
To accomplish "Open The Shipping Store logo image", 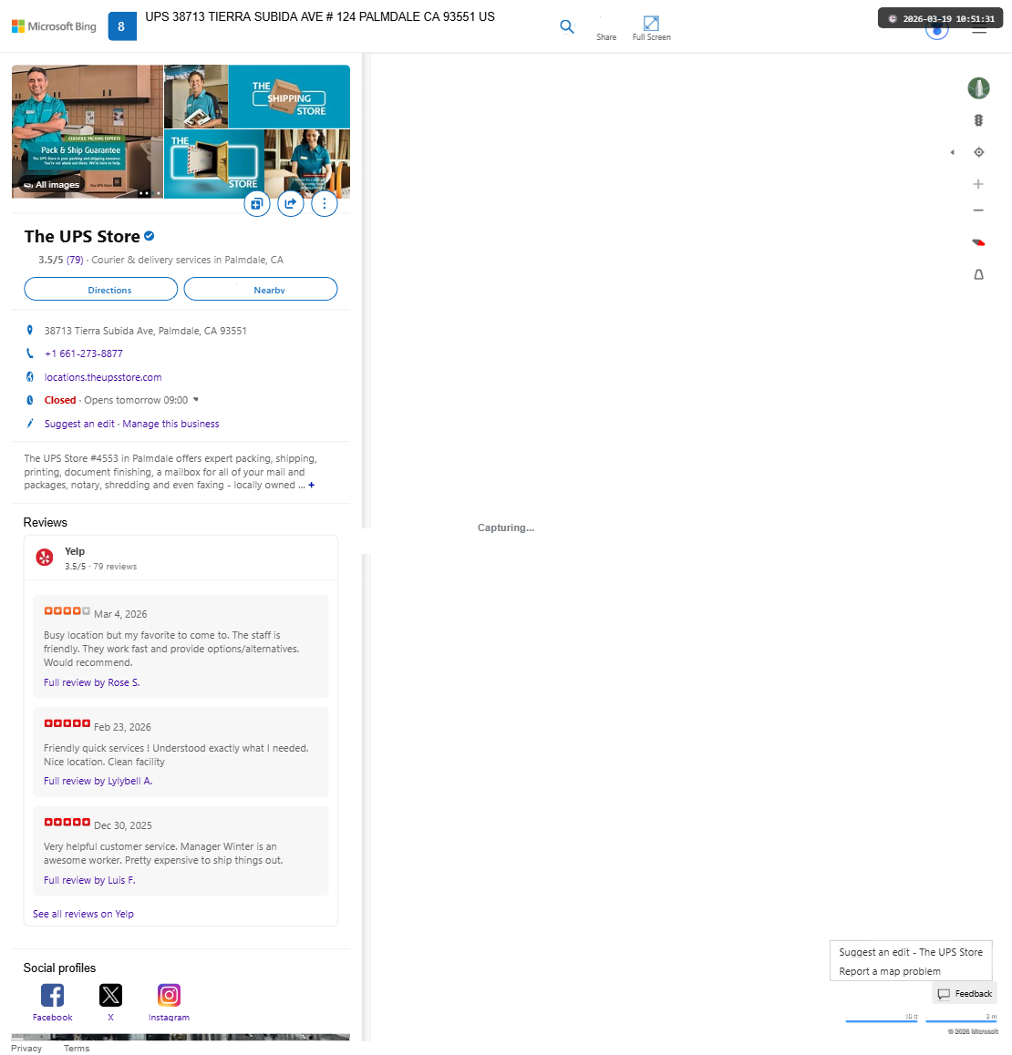I will click(x=290, y=97).
